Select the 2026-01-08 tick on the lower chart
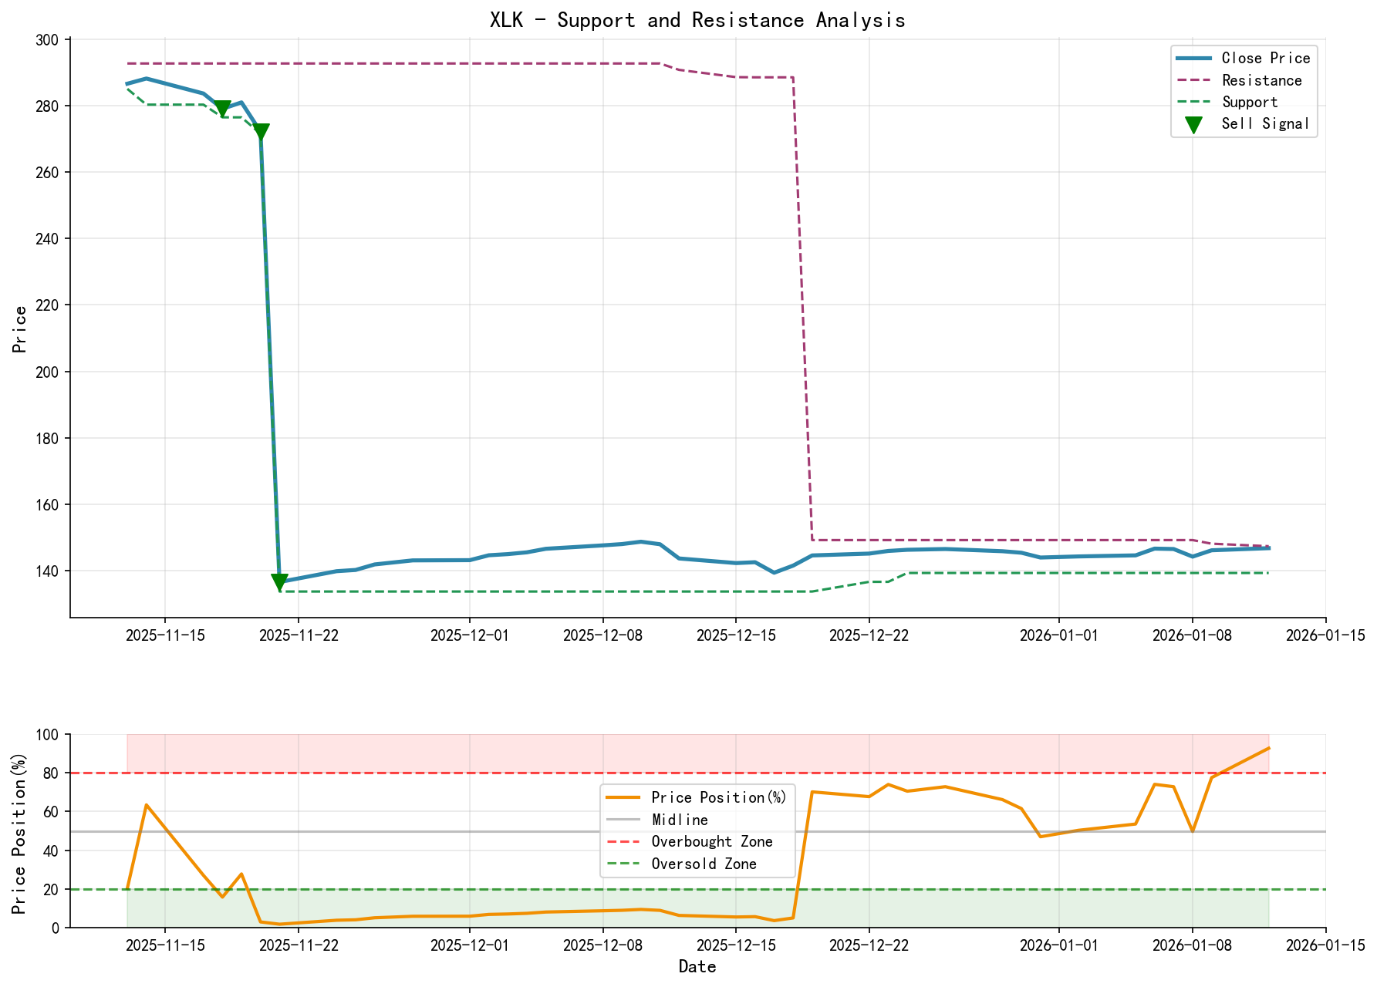Image resolution: width=1377 pixels, height=987 pixels. coord(1192,945)
